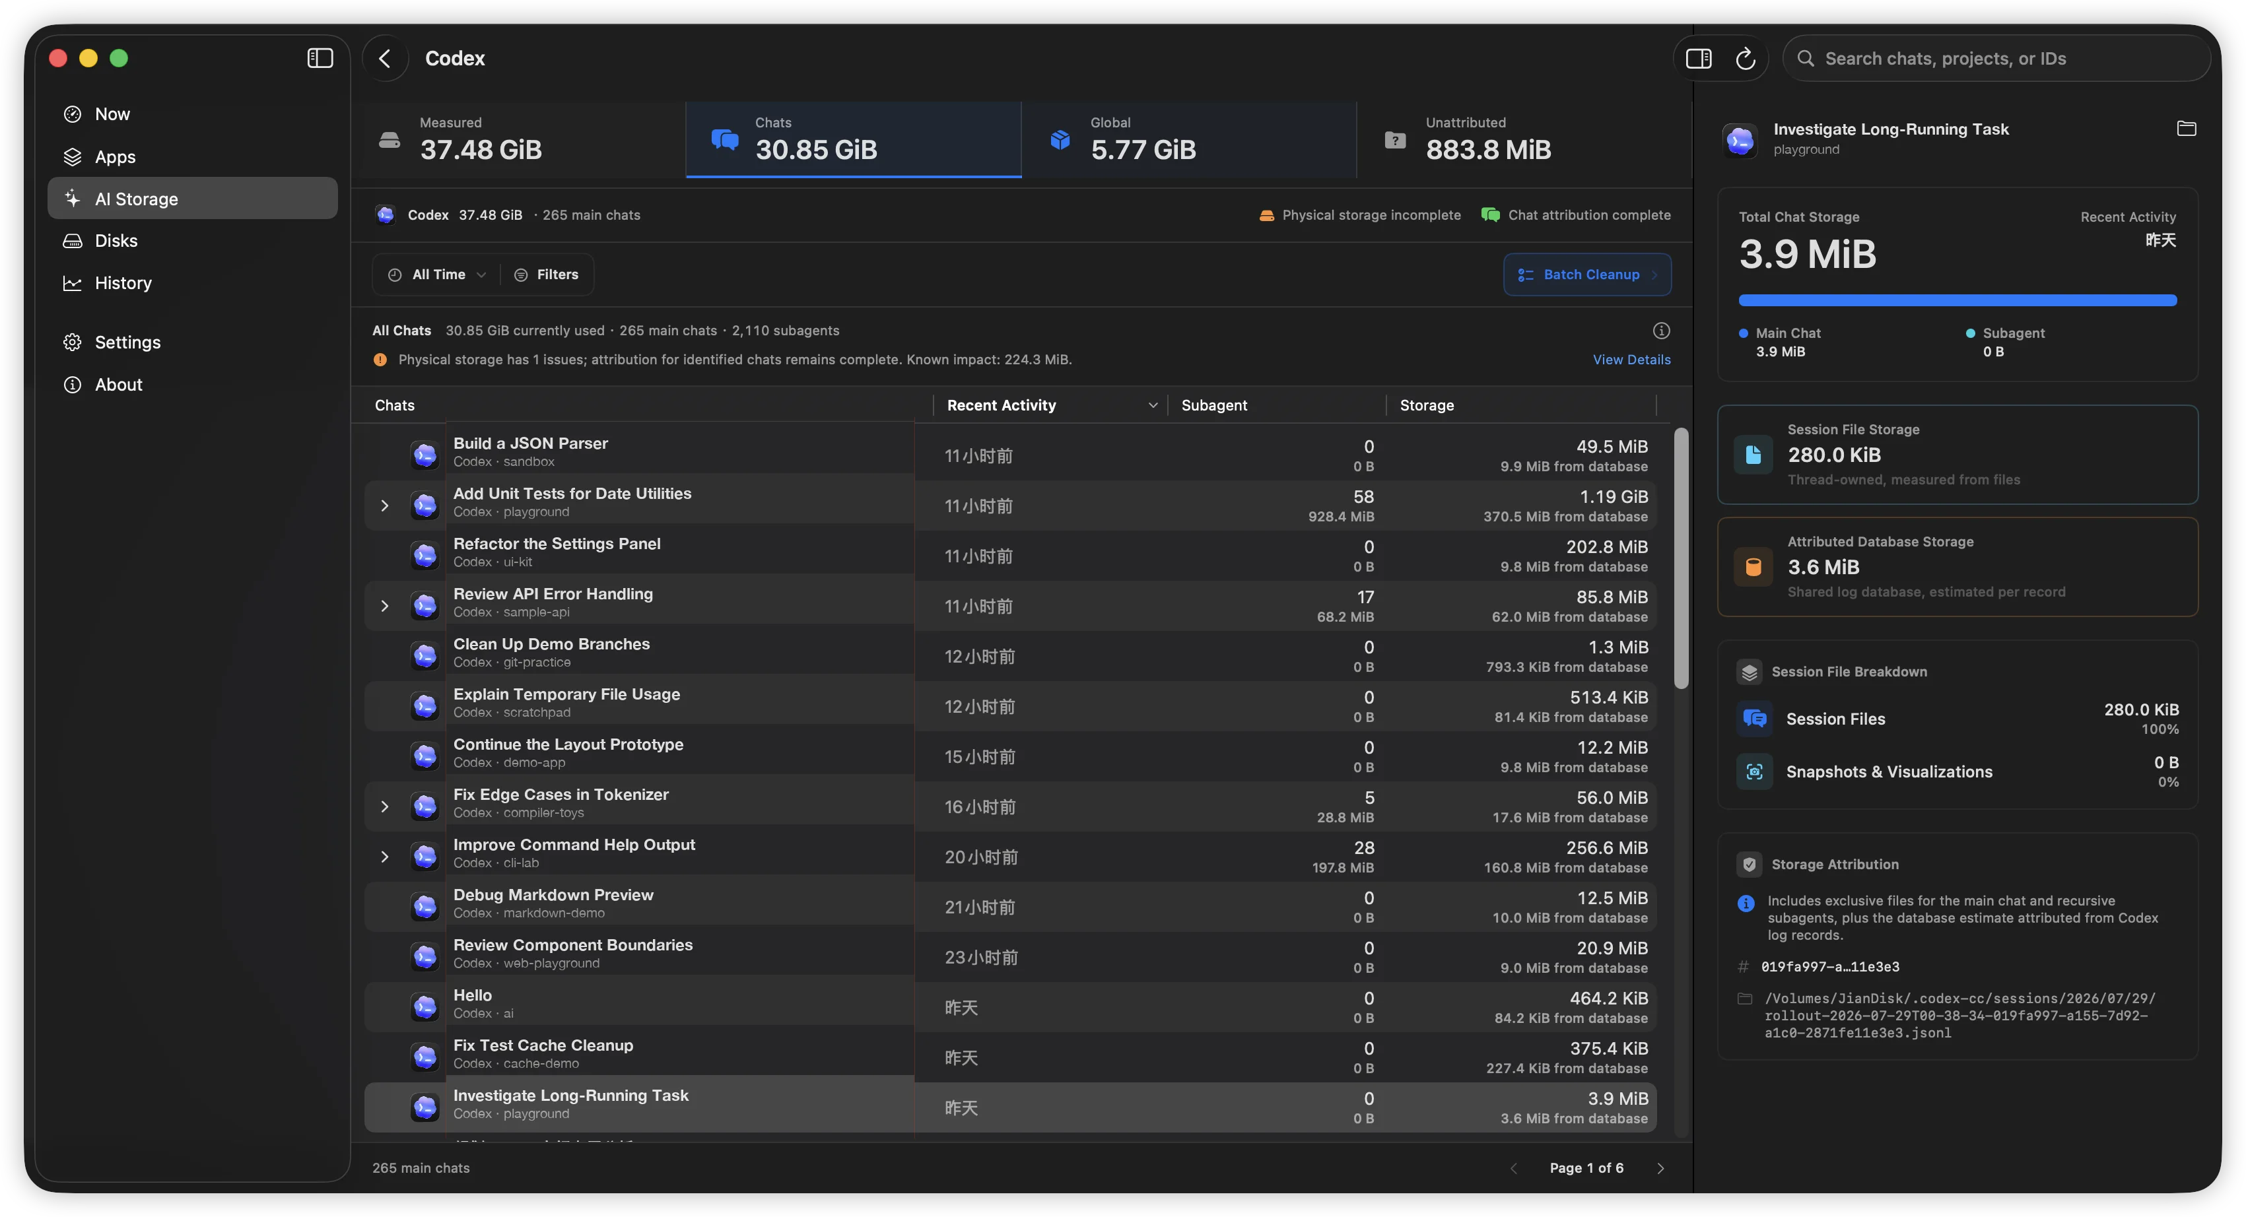Click the Chat attribution complete status
This screenshot has width=2246, height=1217.
pos(1577,215)
